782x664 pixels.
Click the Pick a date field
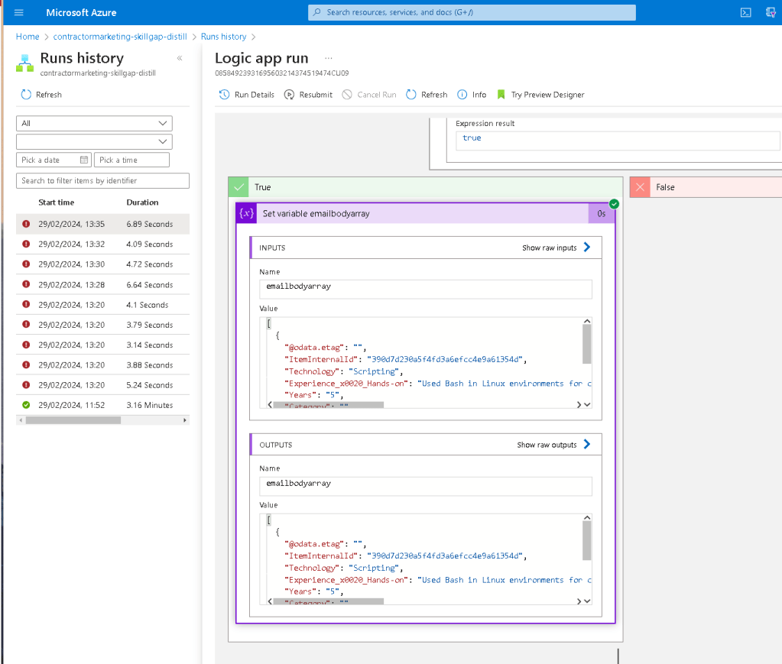point(54,160)
